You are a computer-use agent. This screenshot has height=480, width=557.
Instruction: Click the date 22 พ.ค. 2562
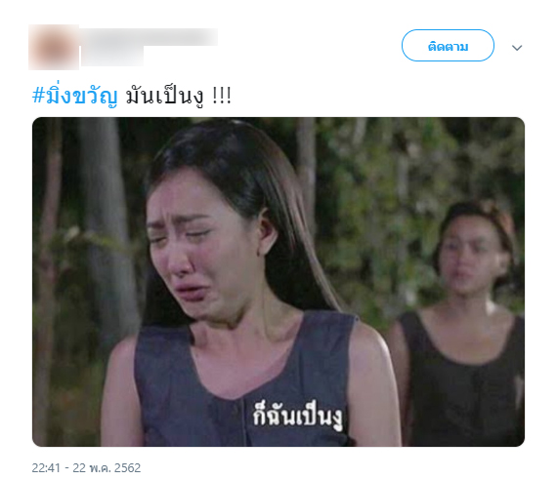(107, 468)
